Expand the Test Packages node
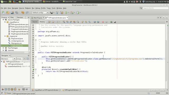This screenshot has height=95, width=169. 3,48
